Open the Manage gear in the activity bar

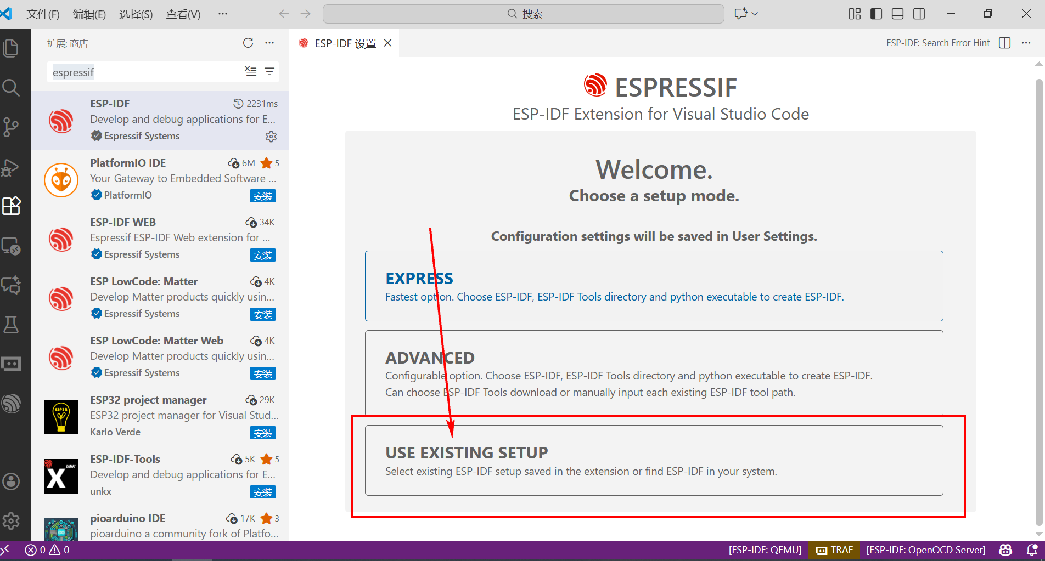point(11,521)
